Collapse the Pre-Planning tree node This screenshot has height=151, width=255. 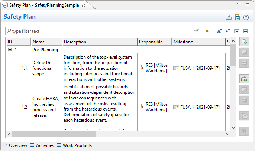pos(10,49)
